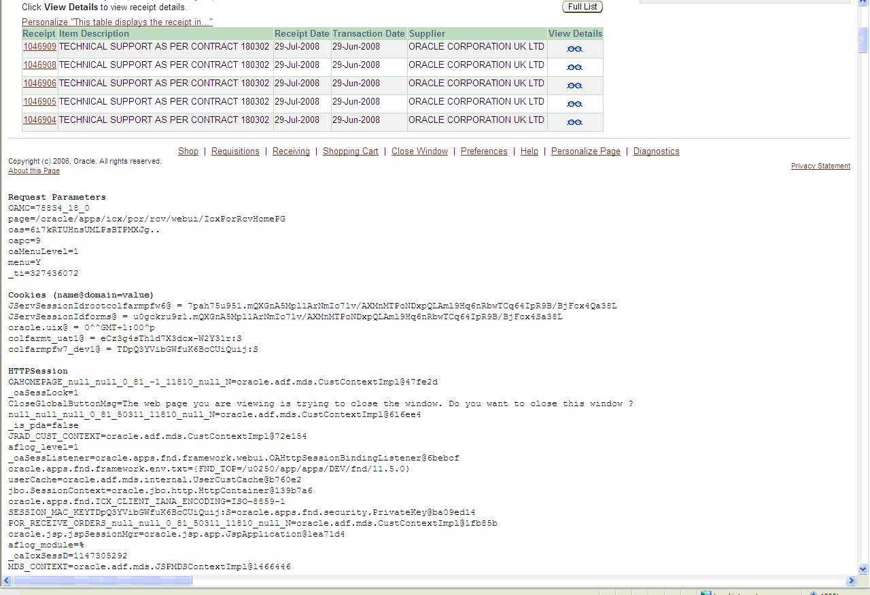Open the Requisitions footer link
This screenshot has width=870, height=595.
(x=235, y=151)
